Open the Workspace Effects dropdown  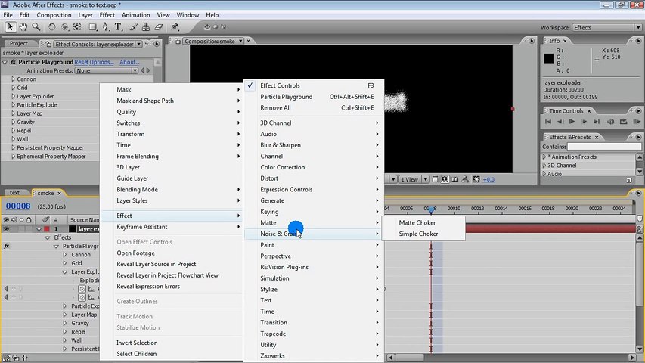(x=606, y=27)
